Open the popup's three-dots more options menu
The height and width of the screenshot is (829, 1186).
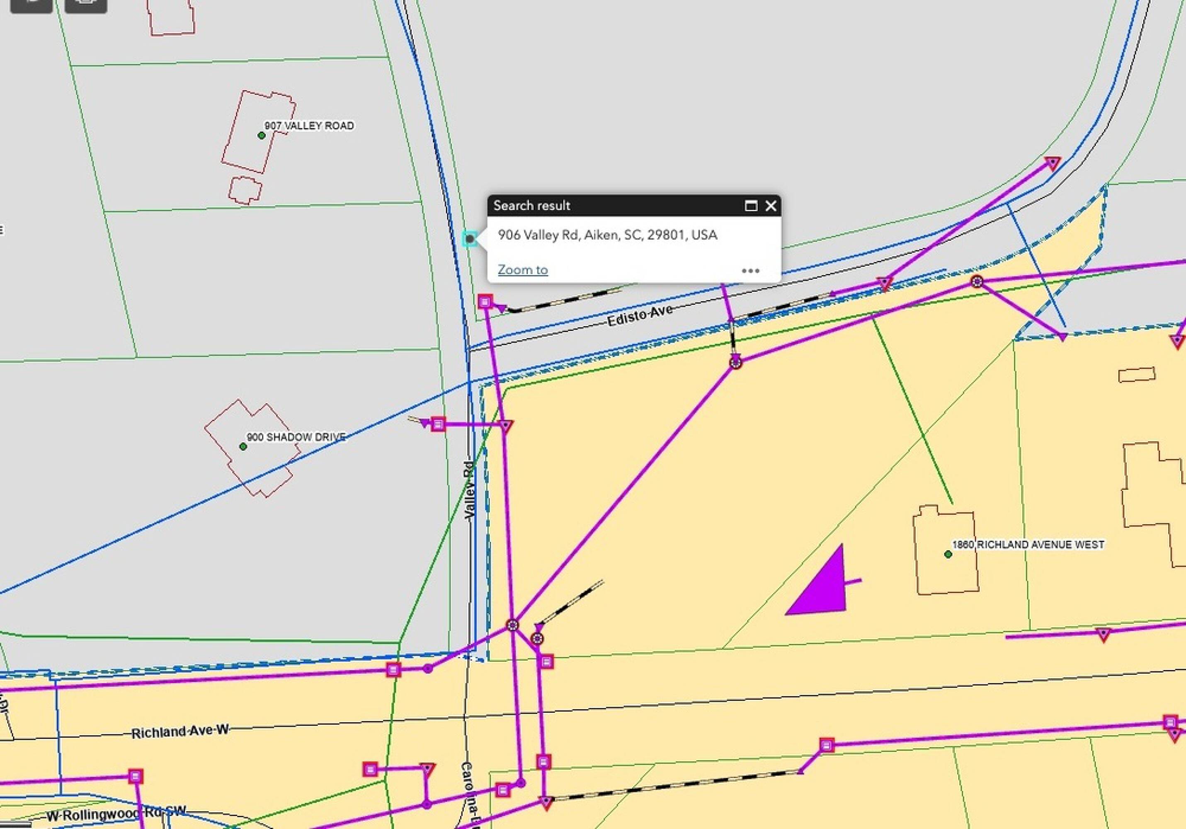point(750,270)
